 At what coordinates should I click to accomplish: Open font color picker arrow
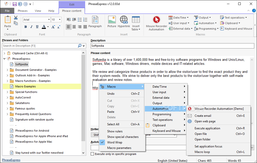pos(48,27)
